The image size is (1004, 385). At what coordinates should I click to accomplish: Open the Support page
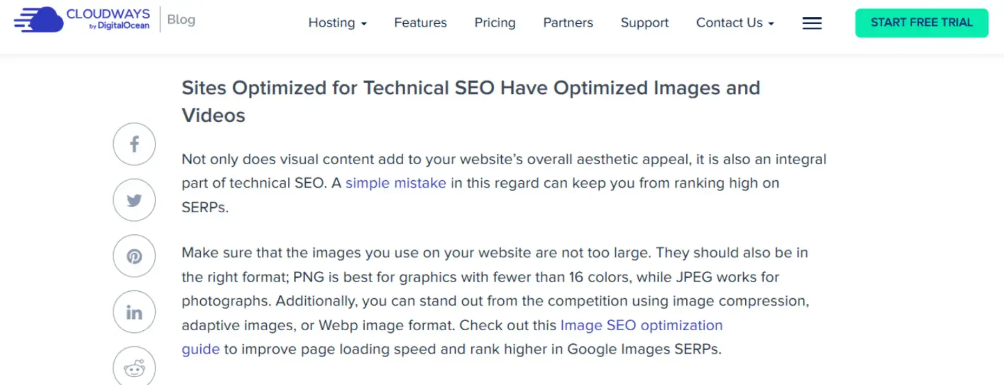pyautogui.click(x=644, y=23)
